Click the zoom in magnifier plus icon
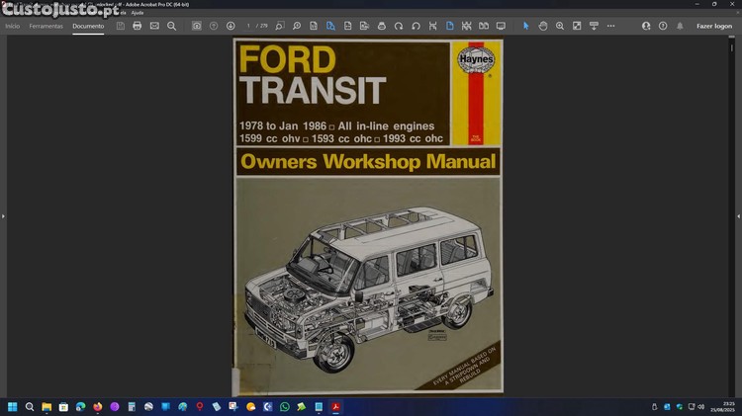Viewport: 742px width, 416px height. pos(560,26)
